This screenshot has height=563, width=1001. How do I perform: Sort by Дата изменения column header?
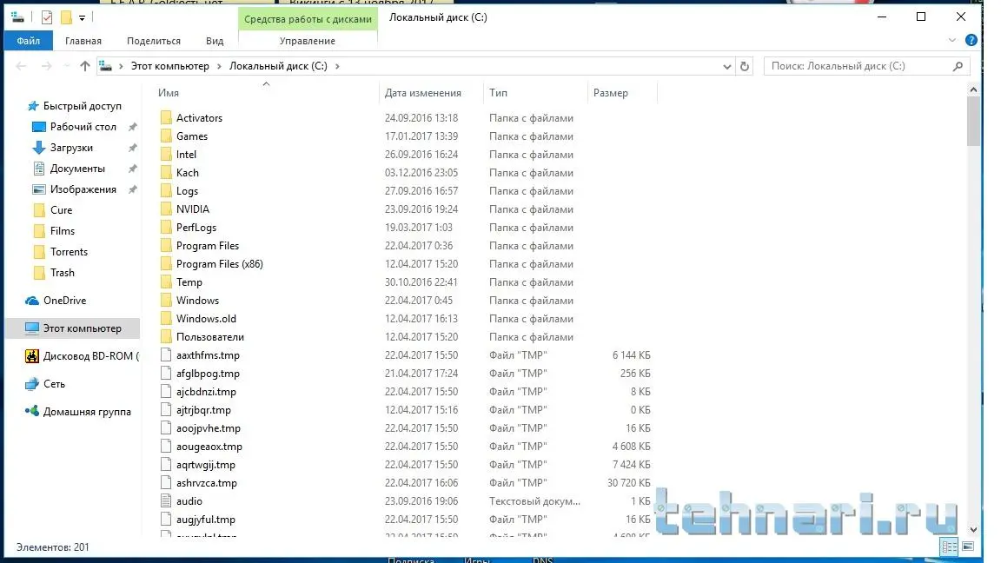[x=422, y=93]
